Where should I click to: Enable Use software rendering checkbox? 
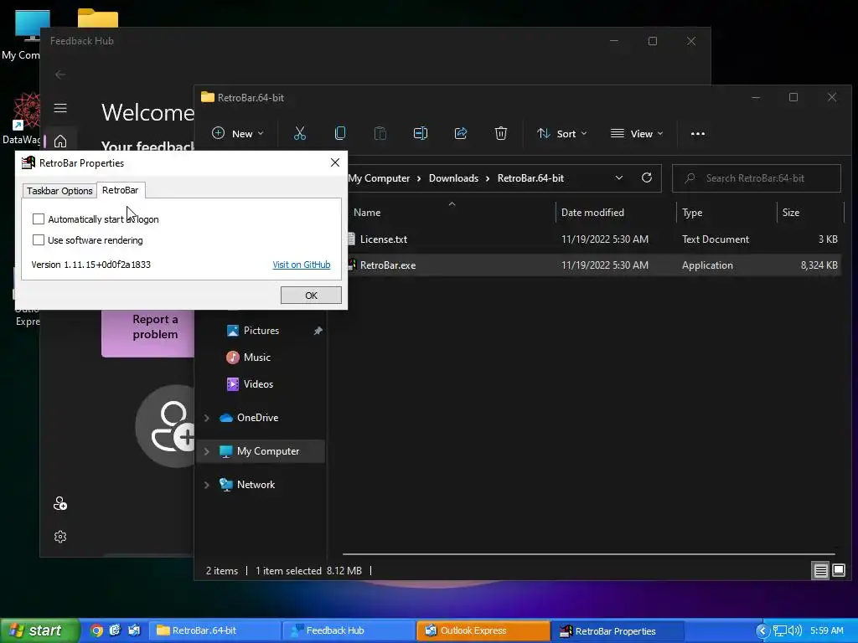39,240
